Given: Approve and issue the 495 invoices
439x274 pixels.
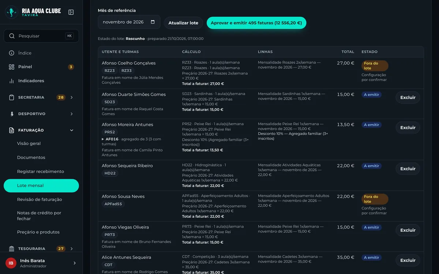Looking at the screenshot, I should [256, 23].
